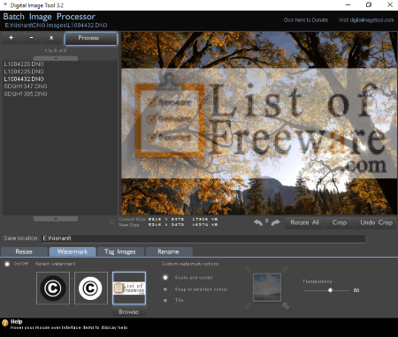Click the Process button
398x337 pixels.
click(x=91, y=38)
